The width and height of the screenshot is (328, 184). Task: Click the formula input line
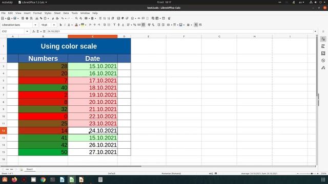tap(180, 31)
